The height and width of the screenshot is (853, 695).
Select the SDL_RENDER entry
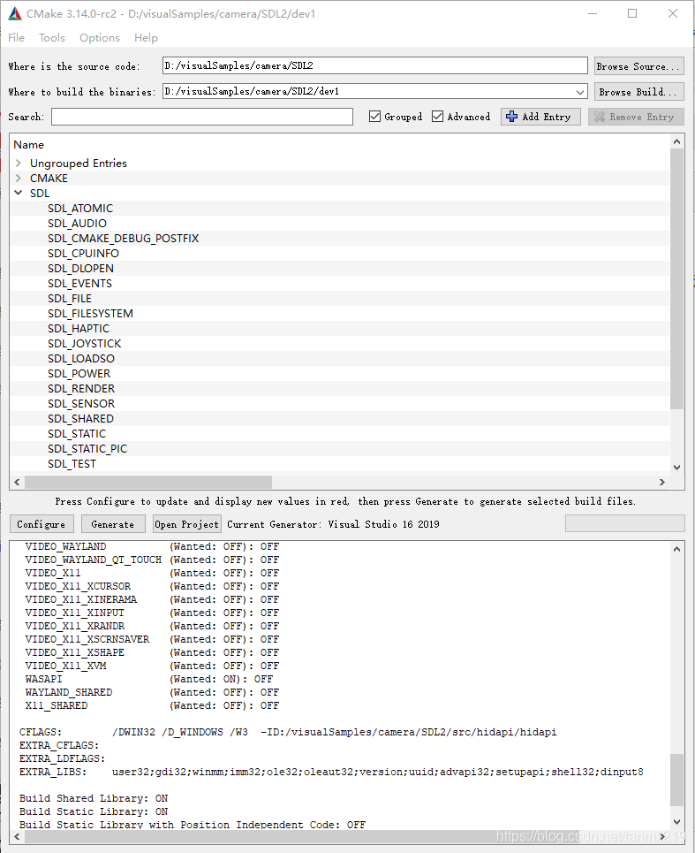pos(81,388)
